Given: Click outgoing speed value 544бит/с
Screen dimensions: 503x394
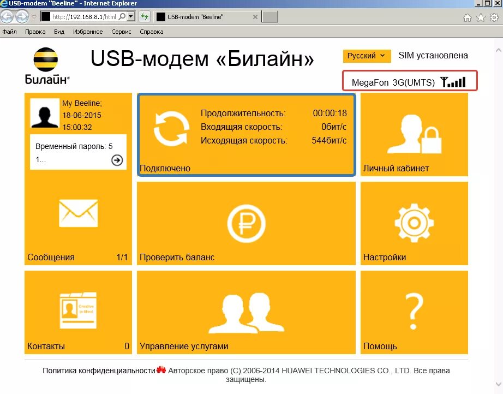Looking at the screenshot, I should point(329,141).
